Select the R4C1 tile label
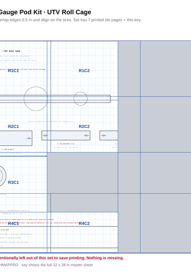Screen dimensions: 191x276 13,223
